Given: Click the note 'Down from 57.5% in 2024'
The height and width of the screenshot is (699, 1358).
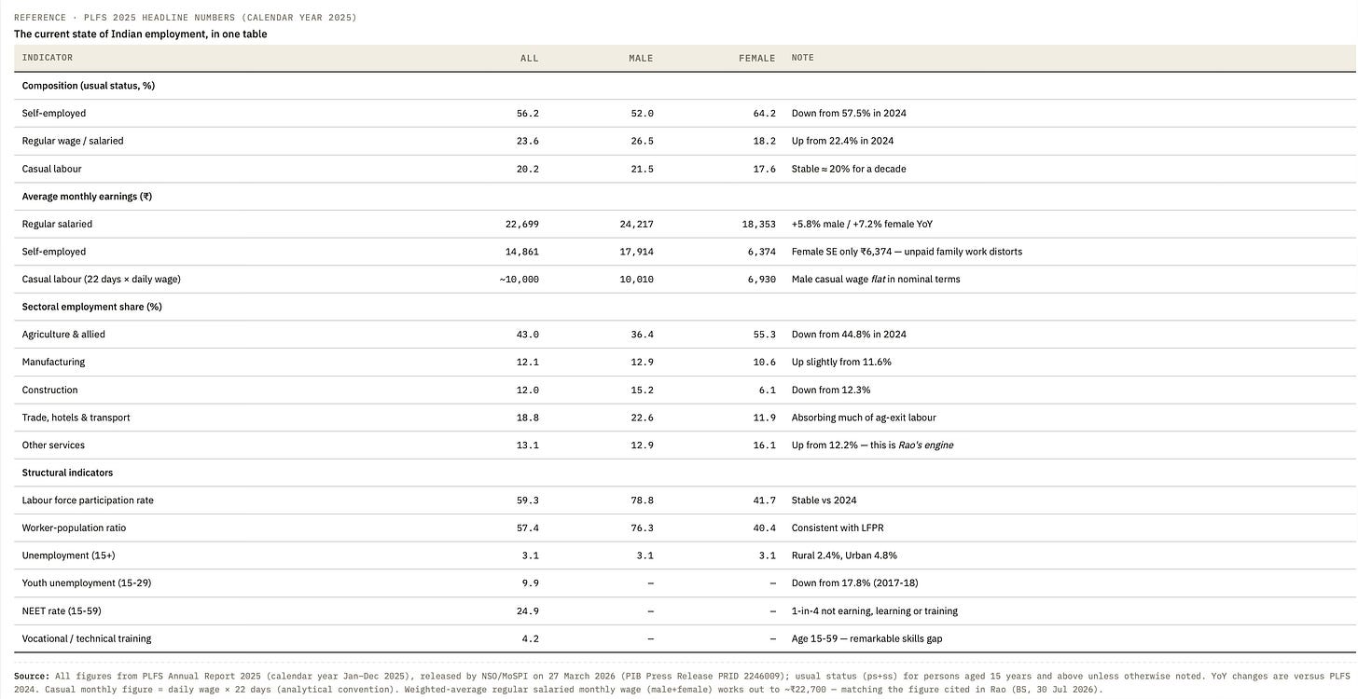Looking at the screenshot, I should [849, 114].
